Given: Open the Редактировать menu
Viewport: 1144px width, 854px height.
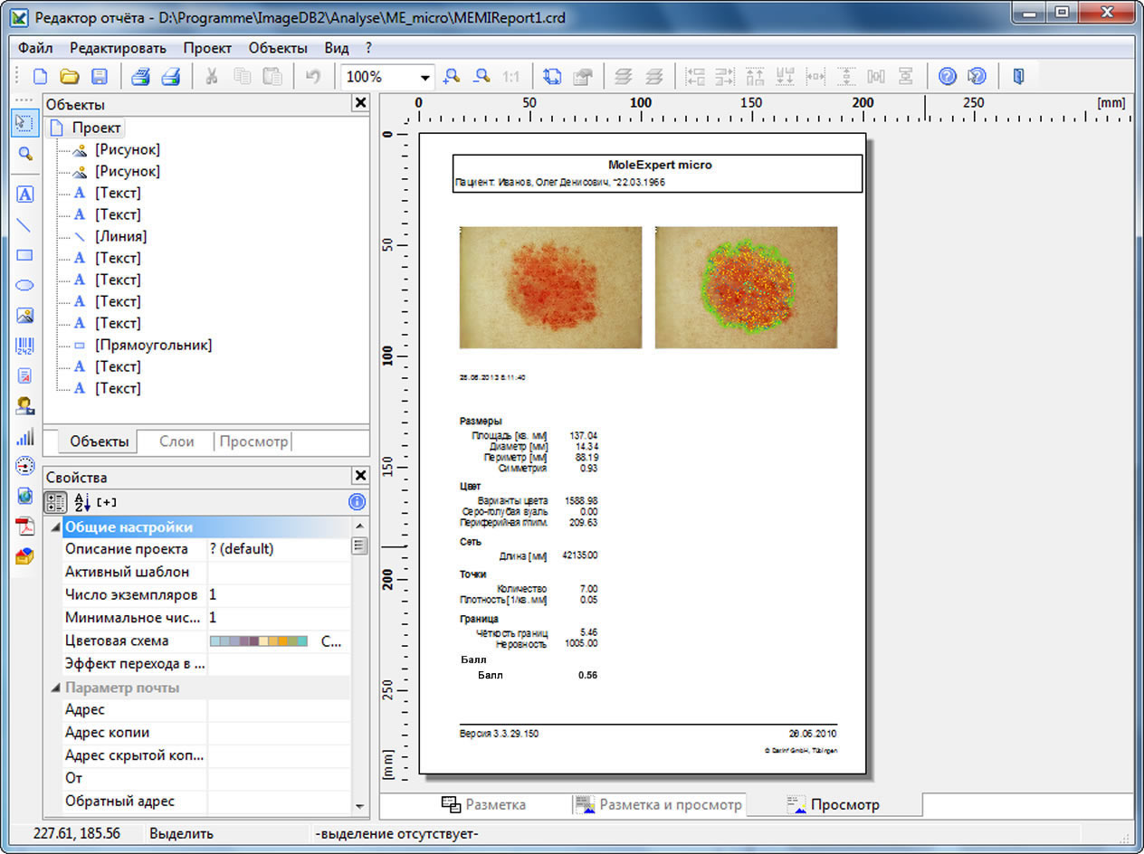Looking at the screenshot, I should point(118,48).
